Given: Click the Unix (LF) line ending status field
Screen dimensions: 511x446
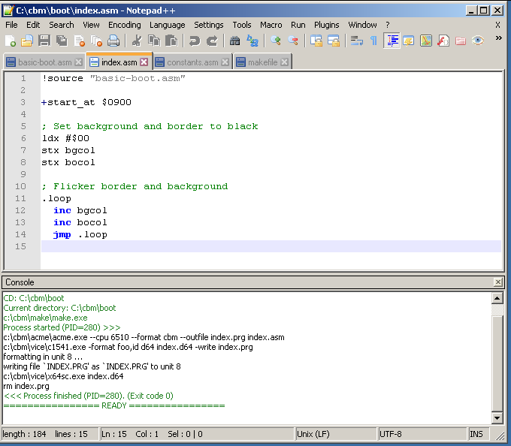Looking at the screenshot, I should coord(336,434).
